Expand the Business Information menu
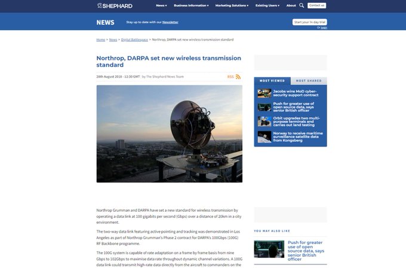 (191, 5)
